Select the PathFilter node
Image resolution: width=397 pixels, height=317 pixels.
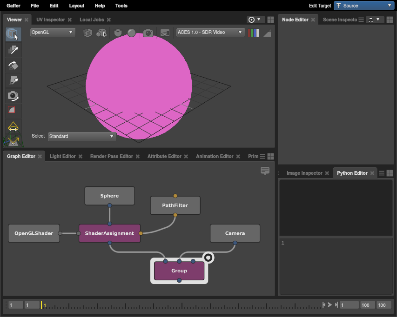point(175,205)
